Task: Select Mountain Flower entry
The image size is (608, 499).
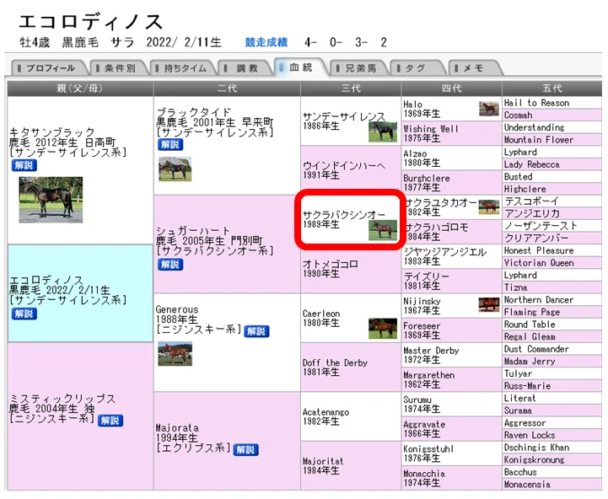Action: click(x=552, y=140)
